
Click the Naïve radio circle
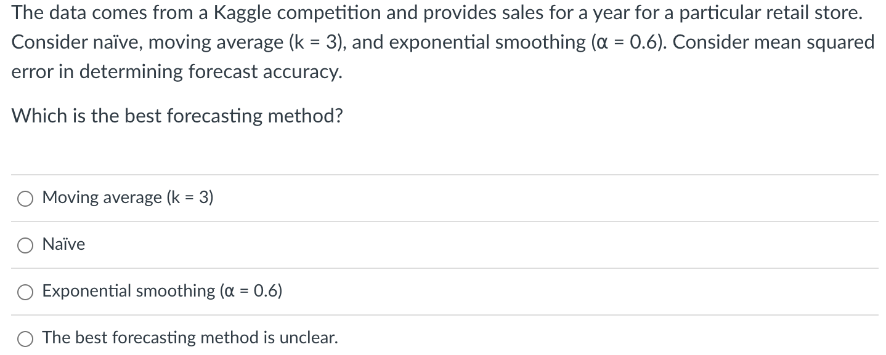pos(25,245)
